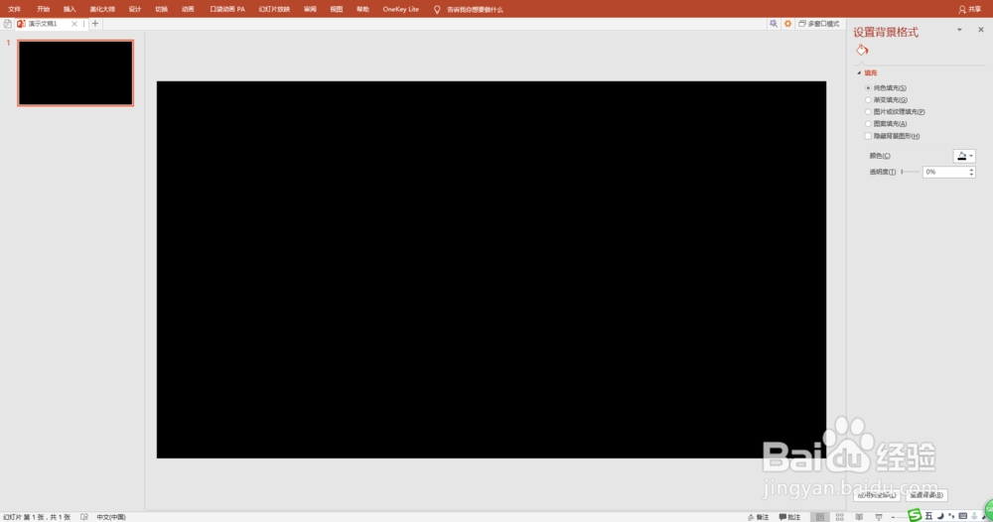Switch to Normal view icon
The width and height of the screenshot is (993, 522).
coord(820,517)
